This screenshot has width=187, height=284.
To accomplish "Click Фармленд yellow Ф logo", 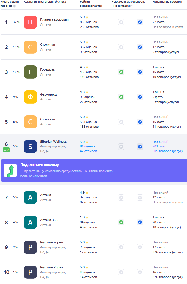I will [30, 97].
